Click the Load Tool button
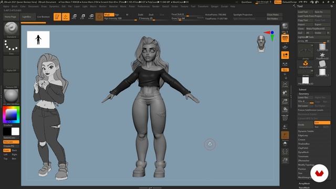The height and width of the screenshot is (189, 336). [306, 12]
